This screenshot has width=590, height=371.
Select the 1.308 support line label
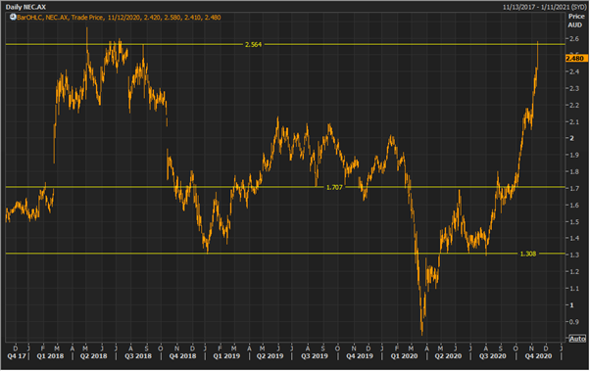528,255
